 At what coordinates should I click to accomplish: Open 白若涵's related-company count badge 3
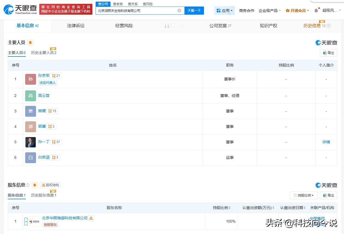click(55, 157)
